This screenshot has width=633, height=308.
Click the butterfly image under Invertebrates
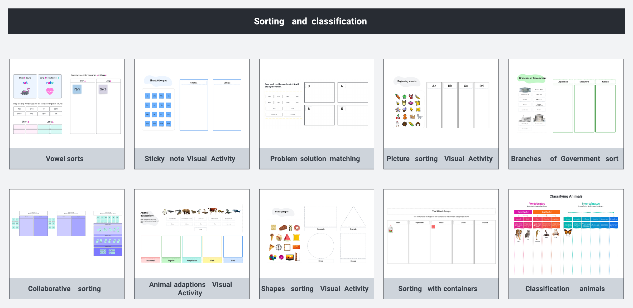568,232
